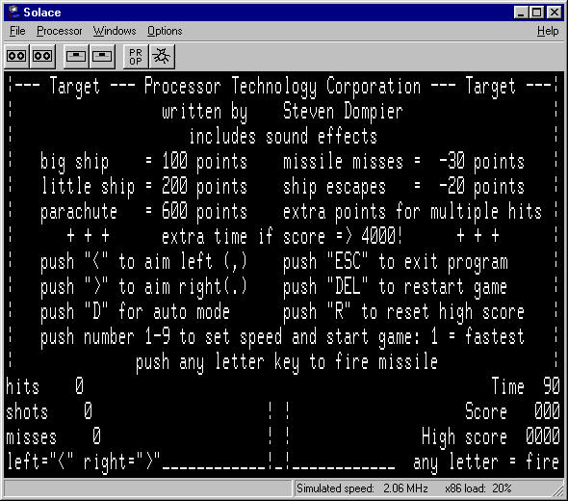Click the 'includes sound effects' line
The width and height of the screenshot is (568, 501).
(x=283, y=136)
